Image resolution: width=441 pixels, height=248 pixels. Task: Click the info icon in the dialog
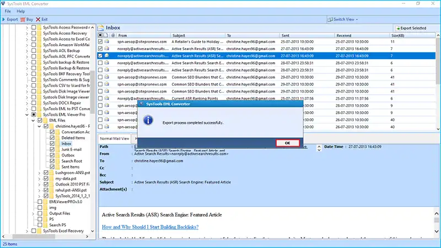[x=148, y=120]
